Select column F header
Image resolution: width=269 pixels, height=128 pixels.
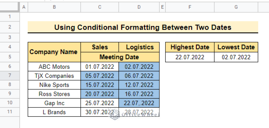[x=190, y=7]
